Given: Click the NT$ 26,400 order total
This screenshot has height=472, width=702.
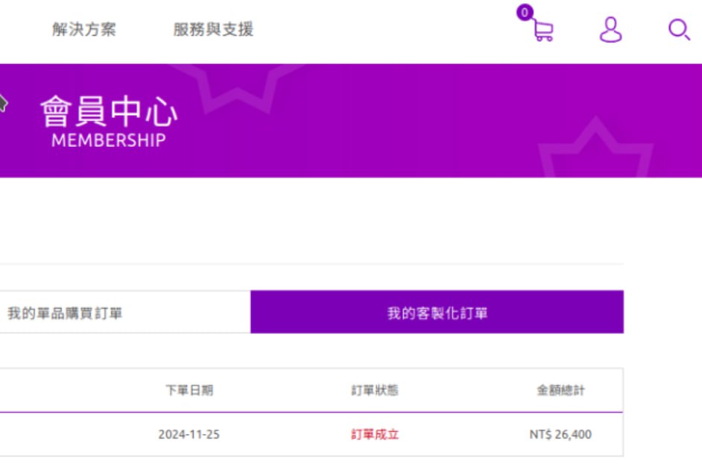Looking at the screenshot, I should [560, 434].
